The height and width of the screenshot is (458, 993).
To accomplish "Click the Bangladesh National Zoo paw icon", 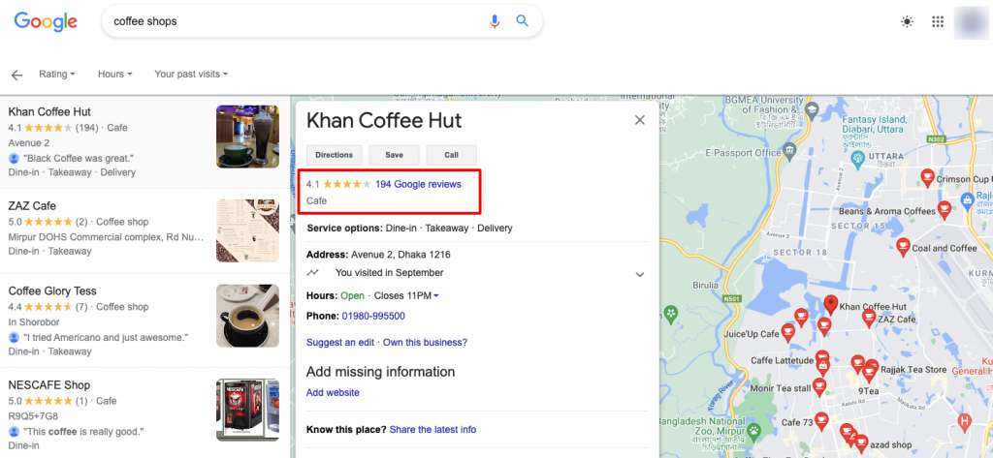I will [x=754, y=430].
